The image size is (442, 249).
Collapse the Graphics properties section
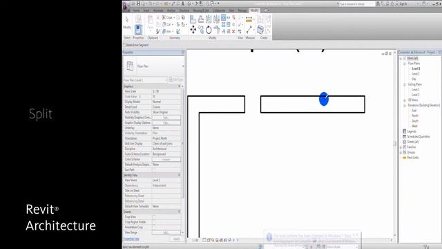(179, 86)
